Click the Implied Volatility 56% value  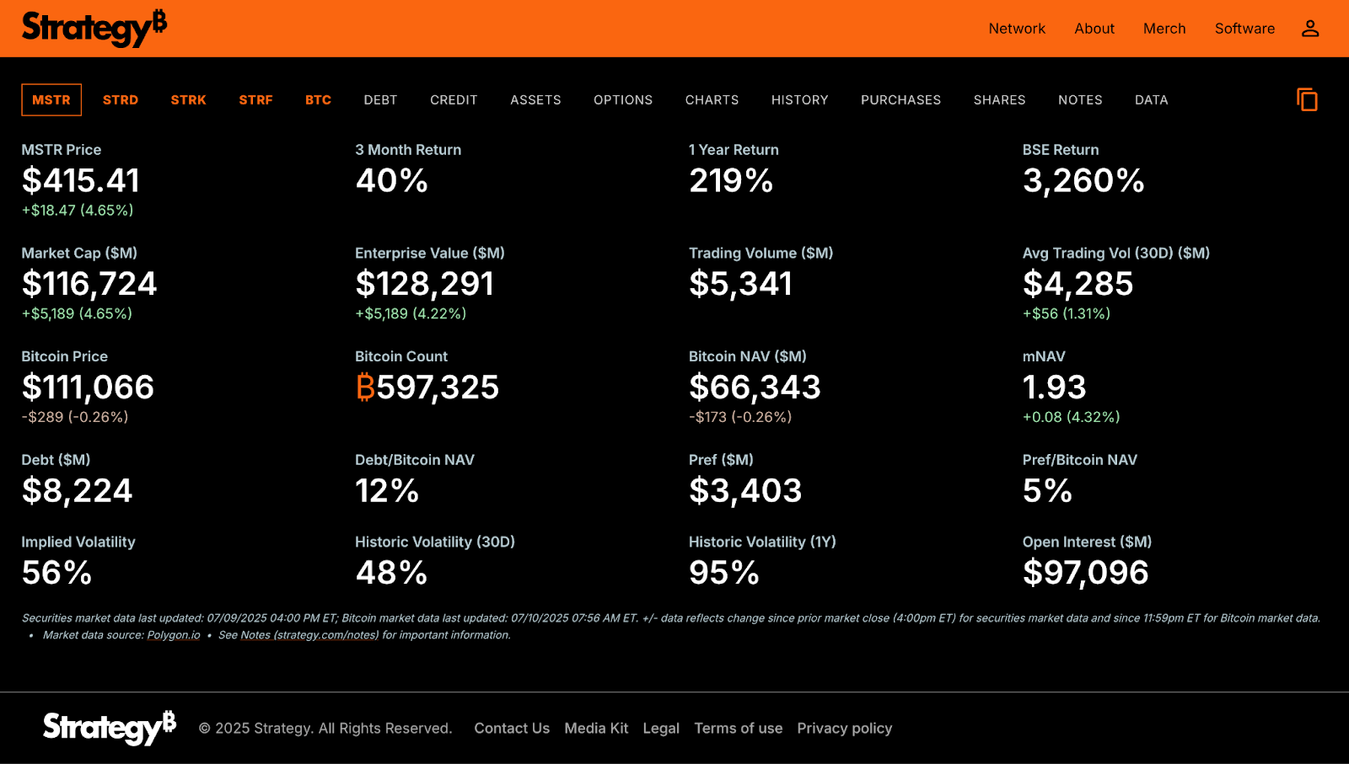pos(56,573)
